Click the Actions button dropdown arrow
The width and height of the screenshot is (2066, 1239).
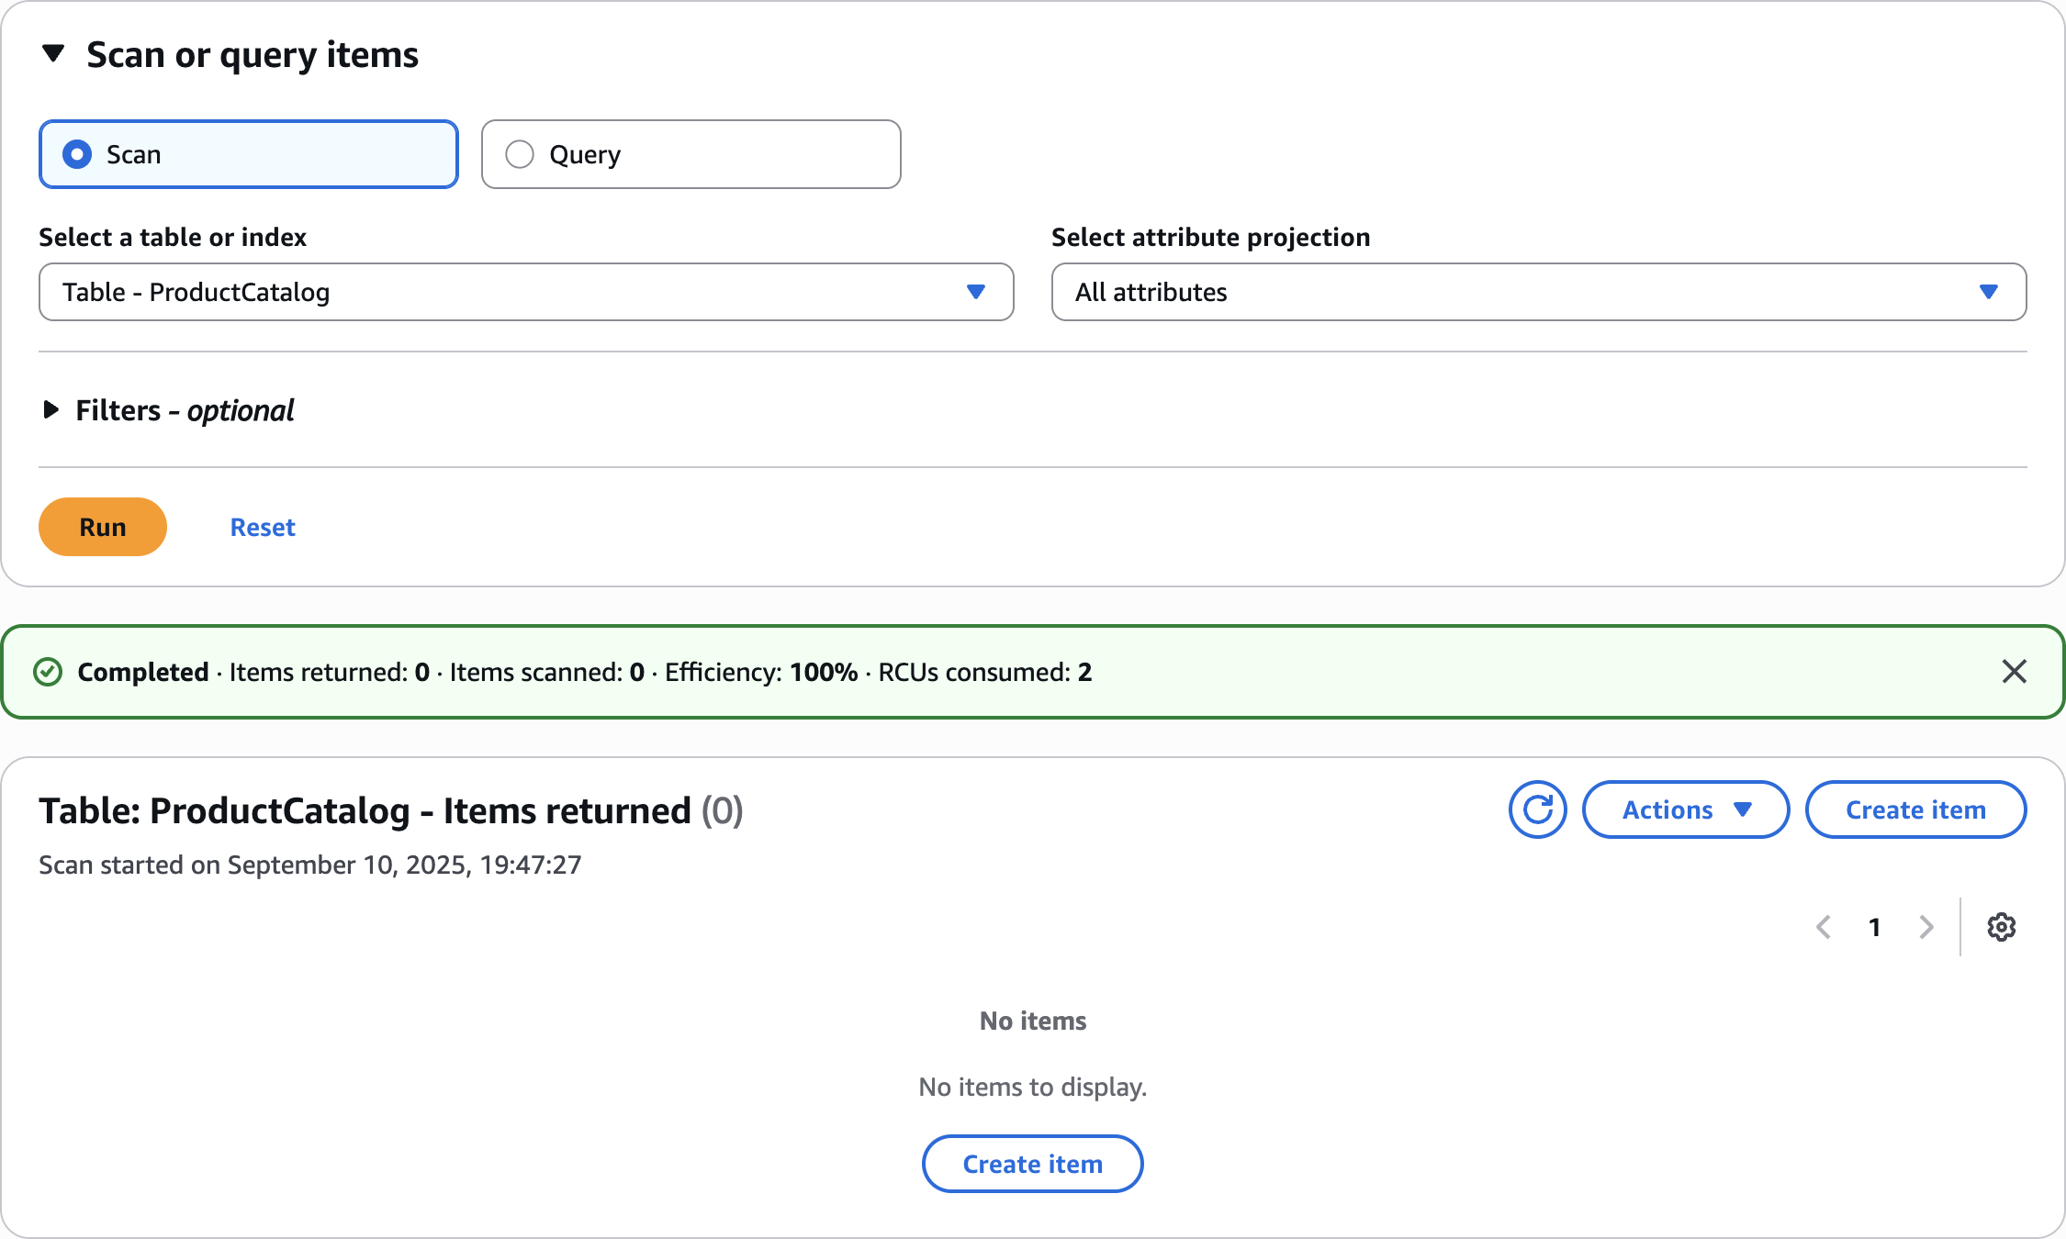pos(1743,809)
